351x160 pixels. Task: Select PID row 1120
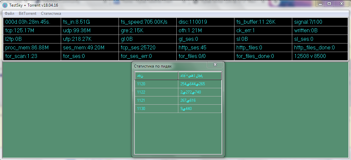pos(178,84)
